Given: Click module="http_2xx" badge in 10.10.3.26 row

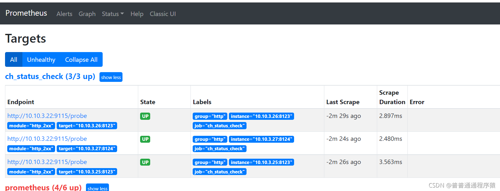Looking at the screenshot, I should (x=31, y=126).
